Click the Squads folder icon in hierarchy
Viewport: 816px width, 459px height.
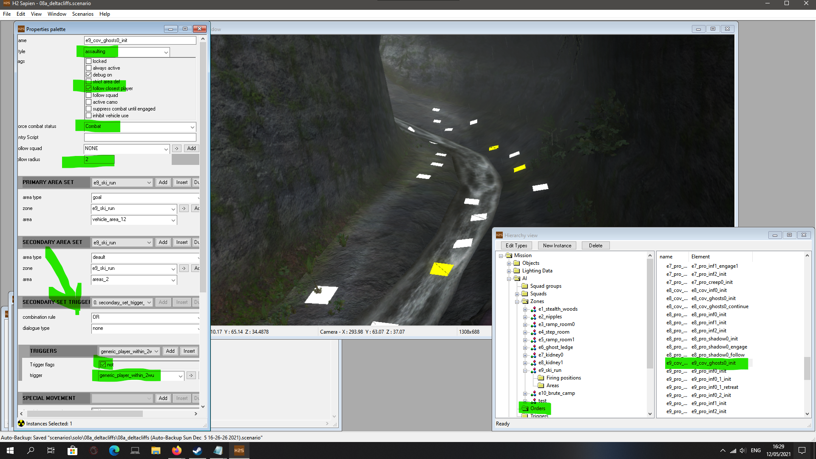[x=525, y=294]
